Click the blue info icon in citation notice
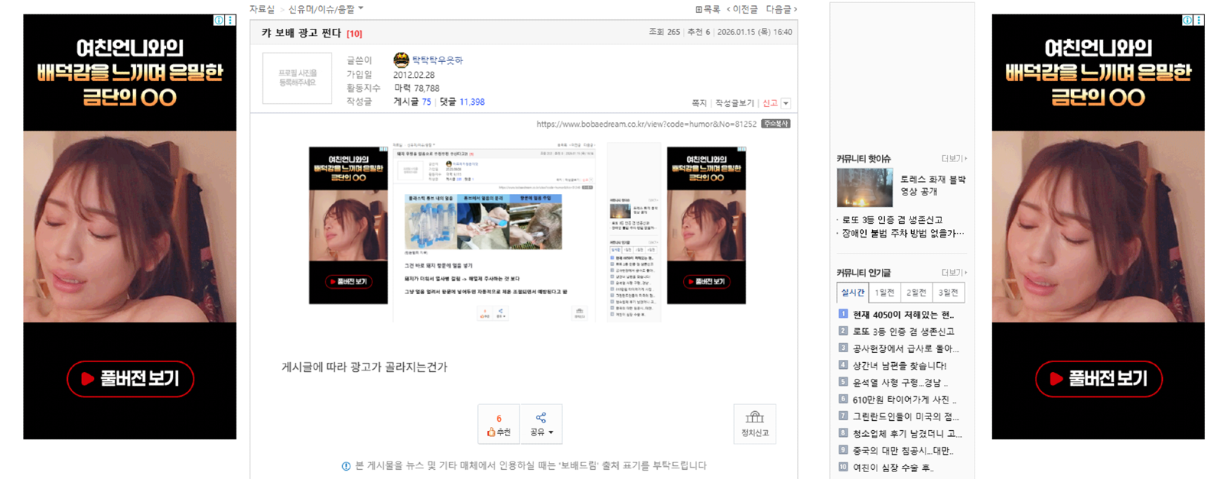 coord(346,466)
